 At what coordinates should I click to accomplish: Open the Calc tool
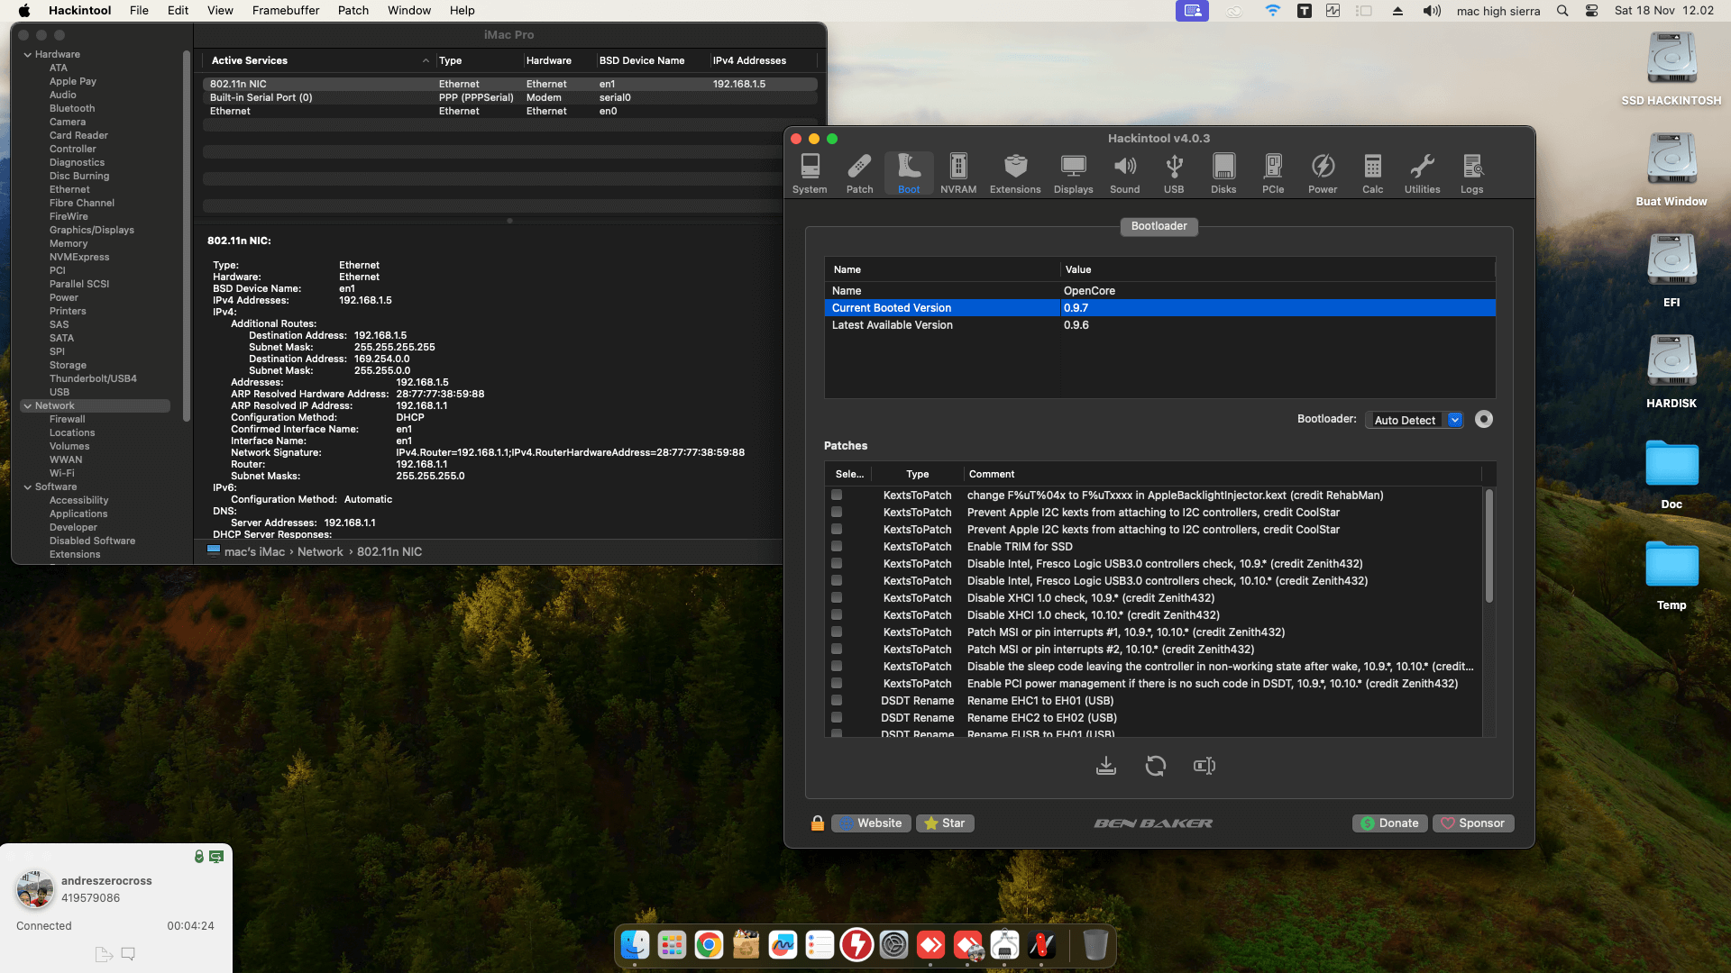tap(1372, 173)
